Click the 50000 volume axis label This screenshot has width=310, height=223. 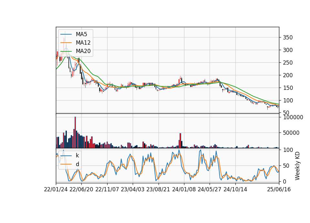(x=291, y=133)
